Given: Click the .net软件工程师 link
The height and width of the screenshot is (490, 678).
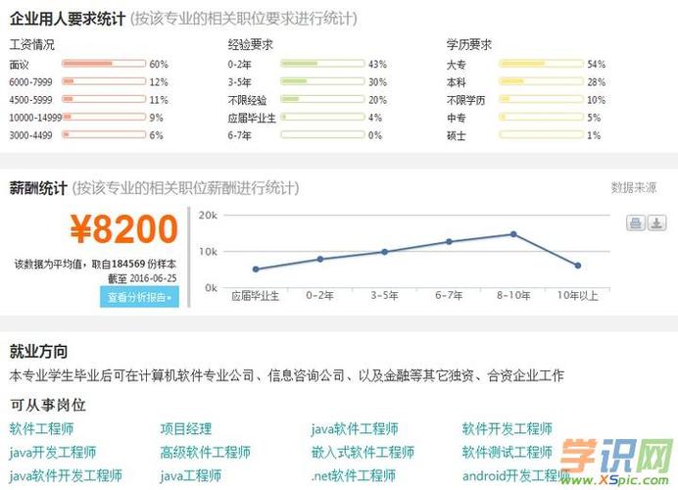Looking at the screenshot, I should (355, 476).
